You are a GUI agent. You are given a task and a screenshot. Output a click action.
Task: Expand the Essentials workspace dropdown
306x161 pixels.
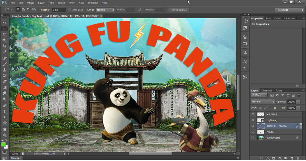click(x=289, y=10)
